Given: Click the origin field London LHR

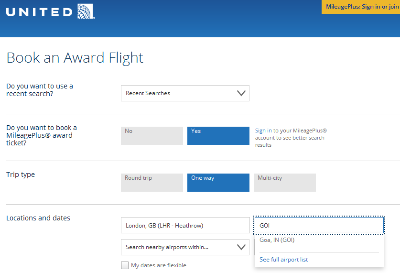Looking at the screenshot, I should tap(185, 226).
